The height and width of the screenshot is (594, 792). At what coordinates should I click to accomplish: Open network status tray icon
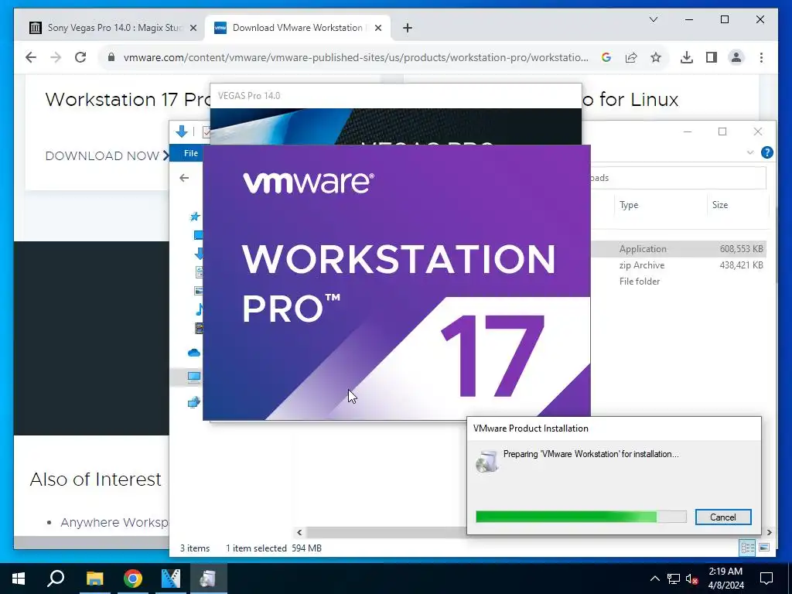point(674,579)
